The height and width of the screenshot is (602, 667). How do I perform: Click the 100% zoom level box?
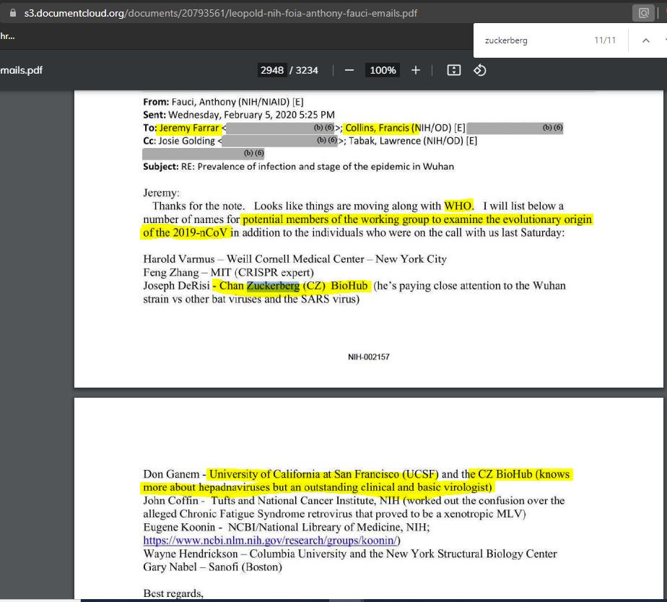click(x=383, y=70)
